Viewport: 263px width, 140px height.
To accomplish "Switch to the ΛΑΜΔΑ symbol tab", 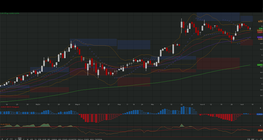I will (x=54, y=139).
